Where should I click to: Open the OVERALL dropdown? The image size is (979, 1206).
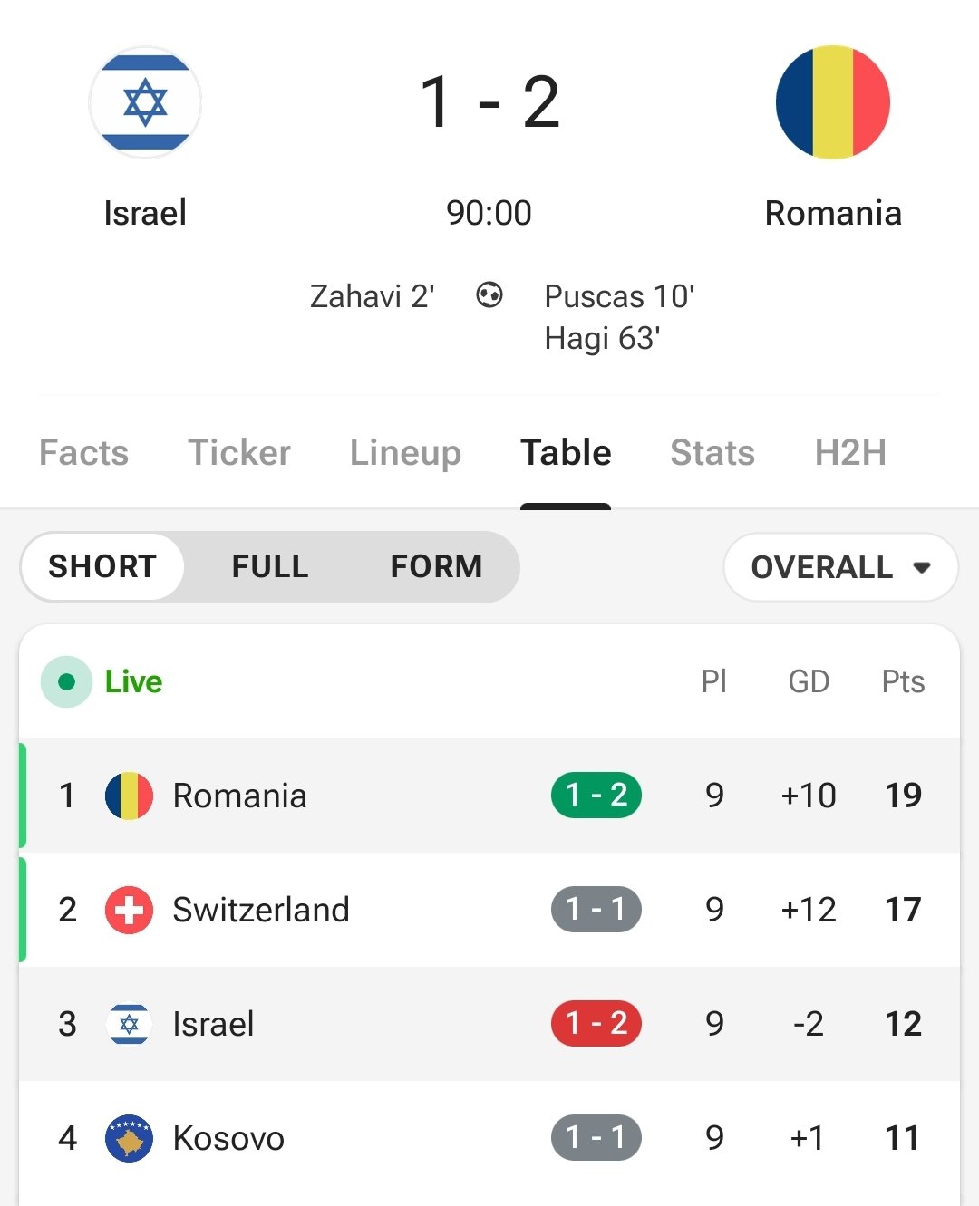coord(841,567)
